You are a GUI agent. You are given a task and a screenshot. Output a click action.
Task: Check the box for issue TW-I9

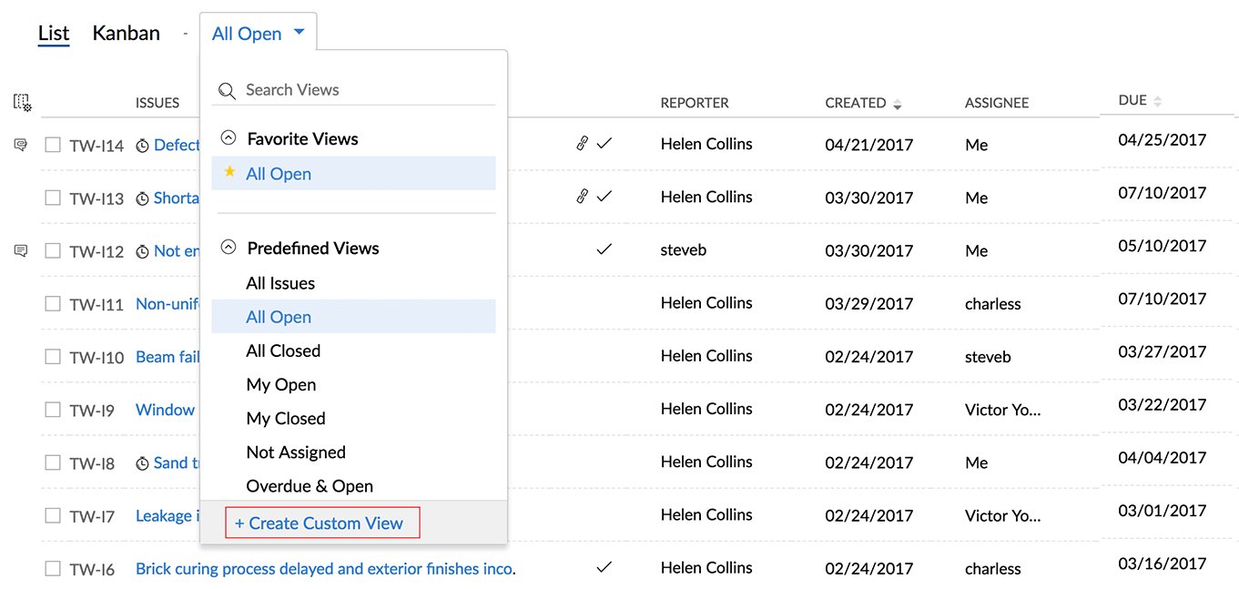(53, 410)
